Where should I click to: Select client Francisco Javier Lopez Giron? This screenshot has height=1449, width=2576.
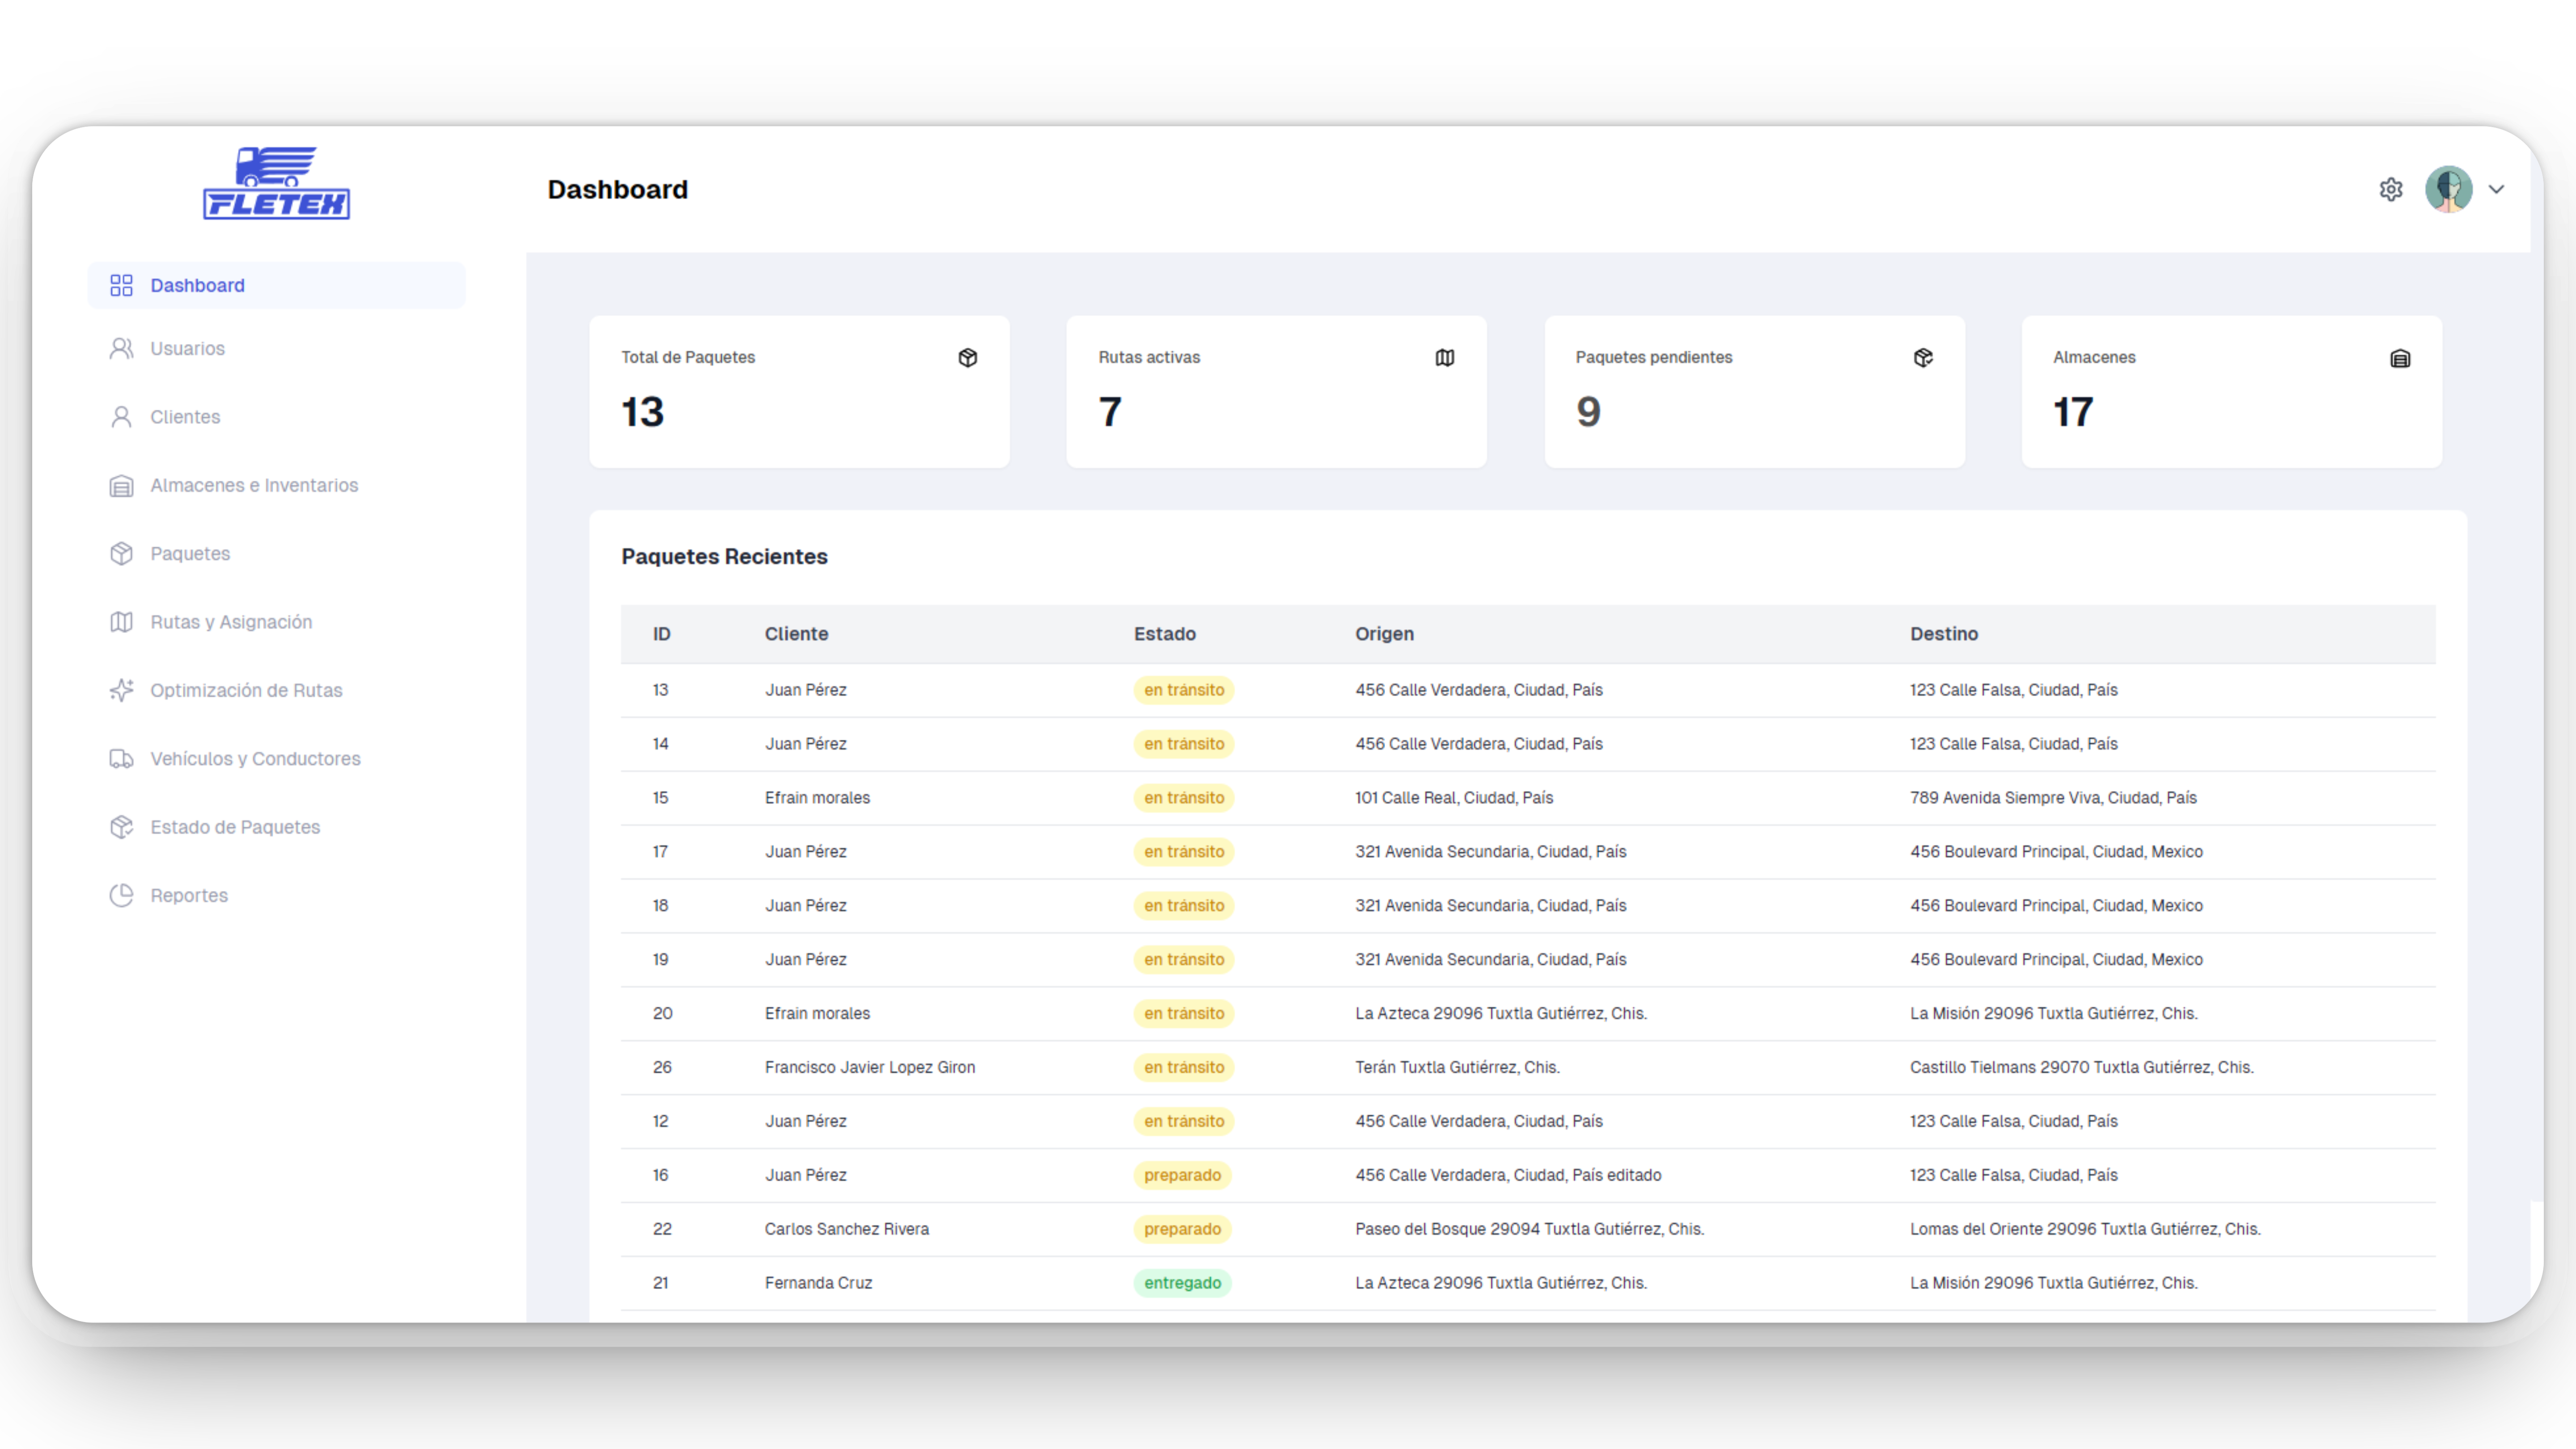(870, 1068)
